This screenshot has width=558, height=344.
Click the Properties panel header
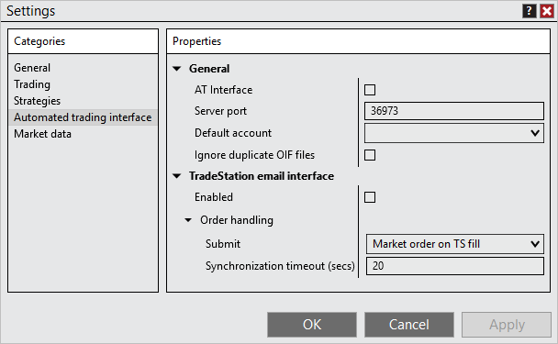(358, 41)
